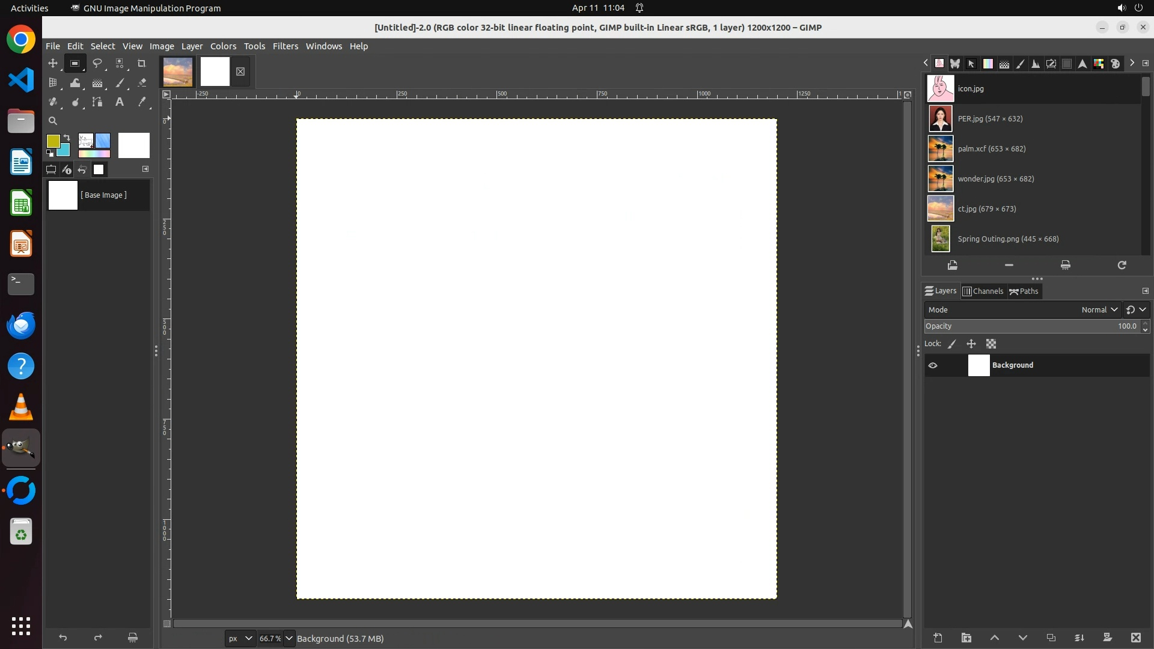Select the Zoom magnifier tool
This screenshot has width=1154, height=649.
pyautogui.click(x=53, y=121)
